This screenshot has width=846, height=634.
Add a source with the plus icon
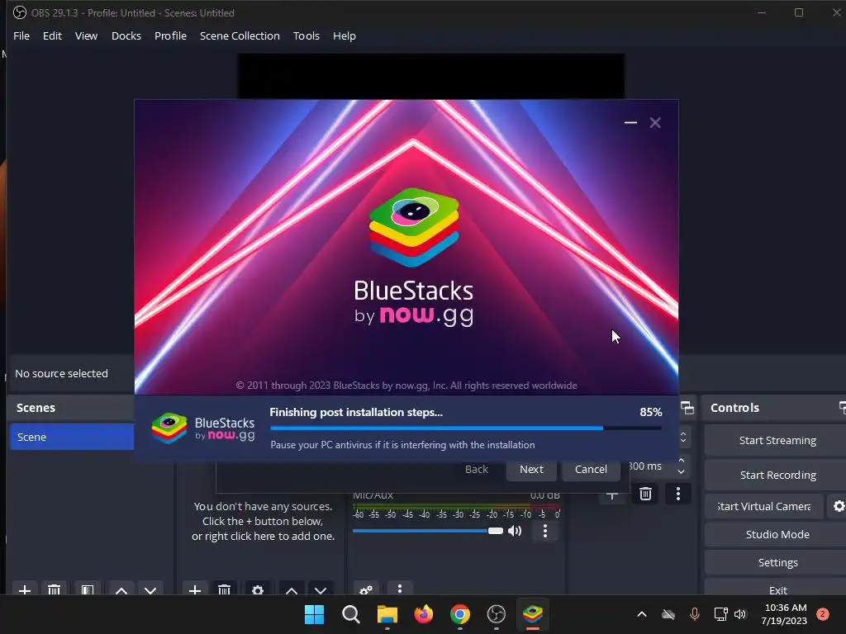tap(195, 589)
